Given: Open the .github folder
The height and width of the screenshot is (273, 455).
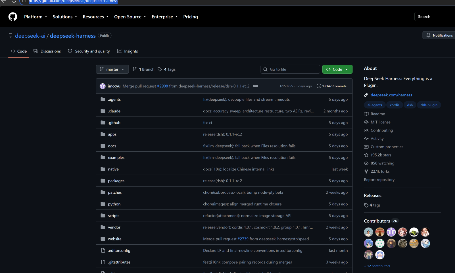Looking at the screenshot, I should pyautogui.click(x=114, y=123).
